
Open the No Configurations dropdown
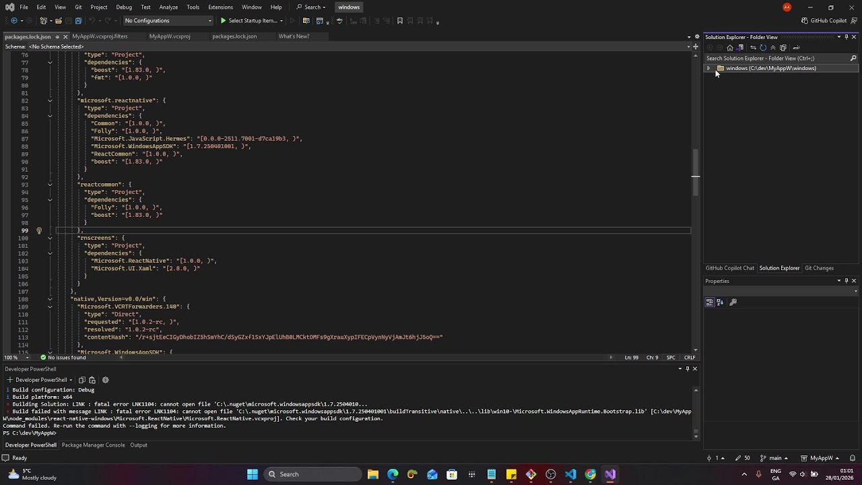[168, 21]
